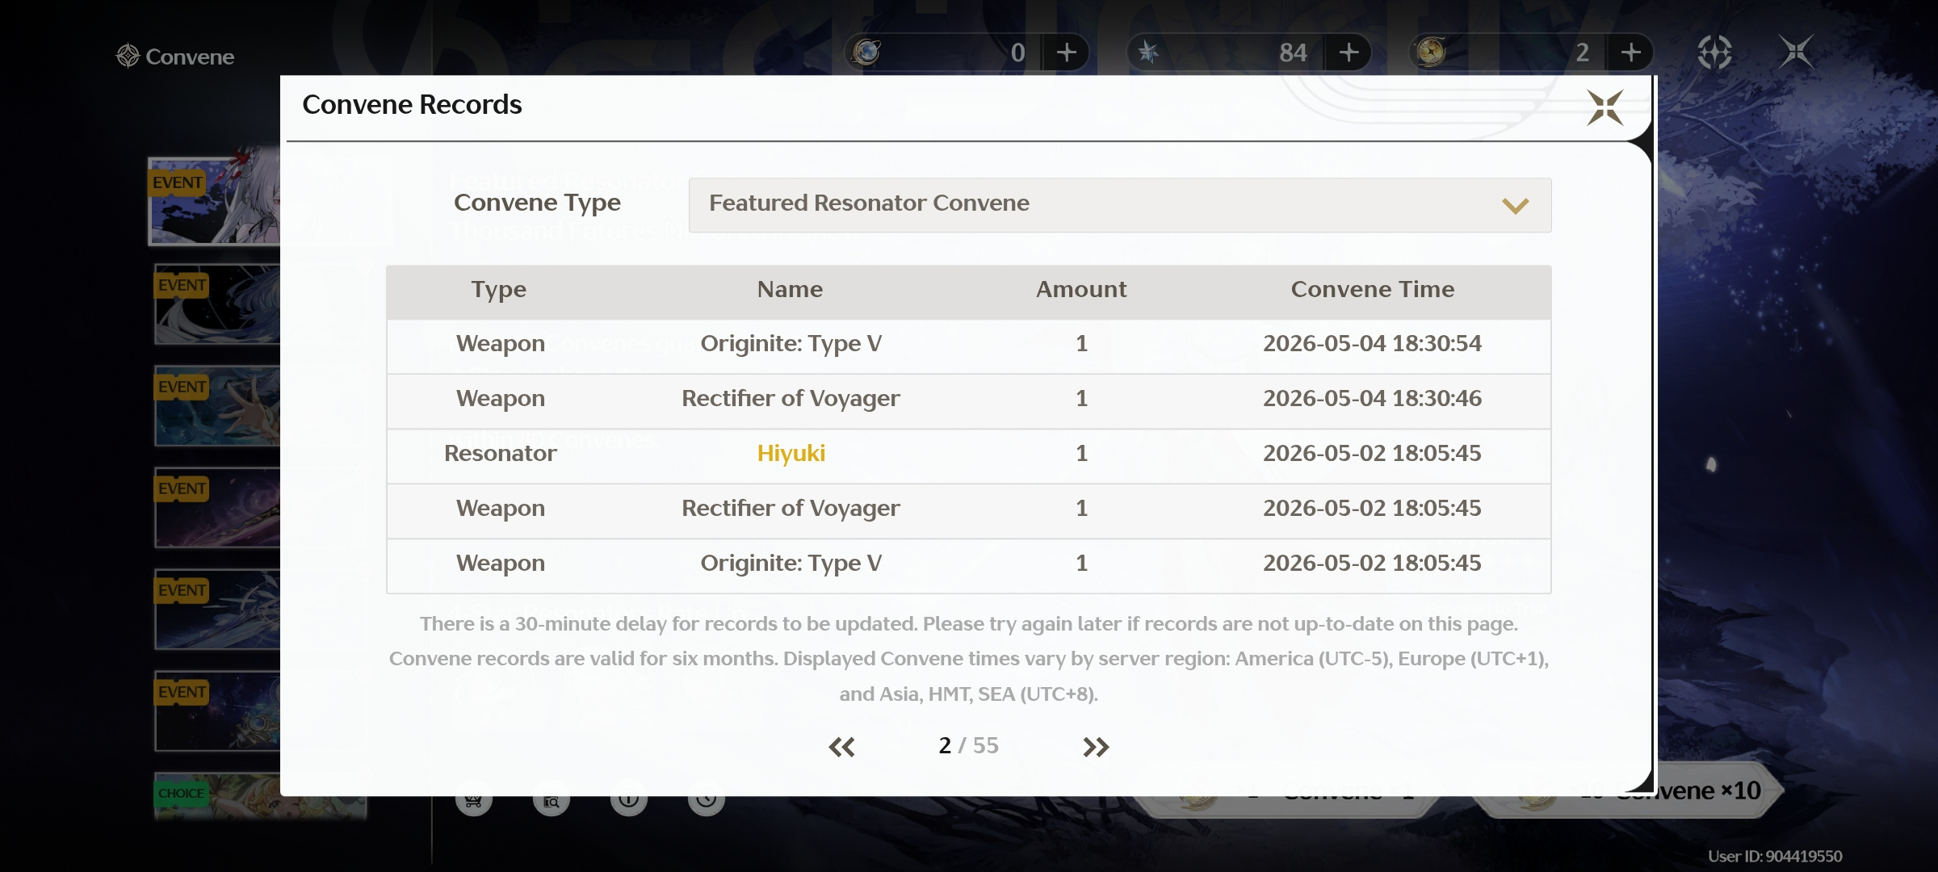Image resolution: width=1938 pixels, height=872 pixels.
Task: Close the Convene Records dialog
Action: (x=1605, y=107)
